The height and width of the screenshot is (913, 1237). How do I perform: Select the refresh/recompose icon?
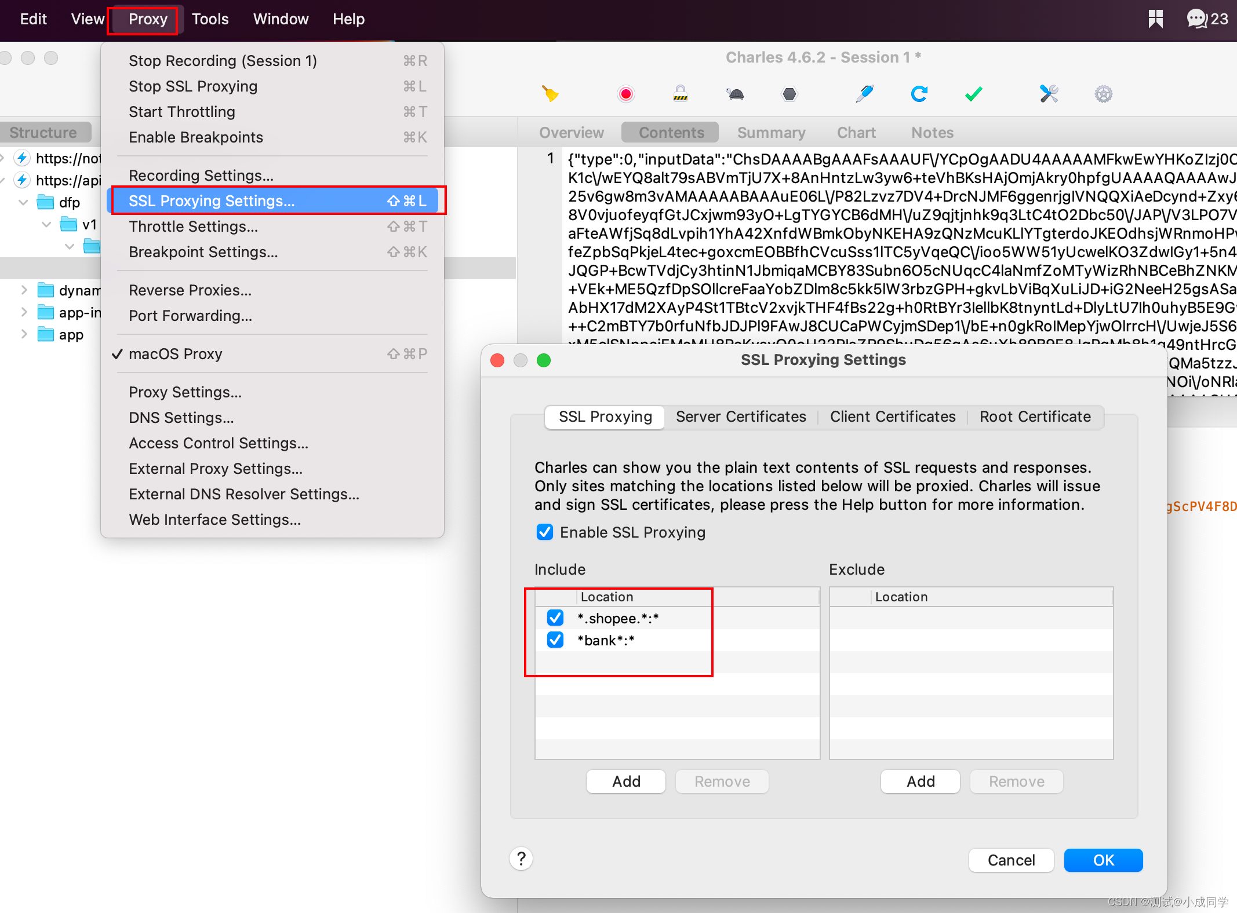(x=916, y=93)
